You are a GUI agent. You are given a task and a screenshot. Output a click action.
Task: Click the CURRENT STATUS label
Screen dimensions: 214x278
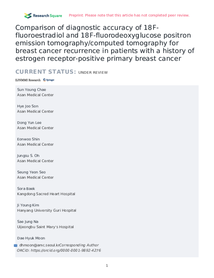coord(45,72)
